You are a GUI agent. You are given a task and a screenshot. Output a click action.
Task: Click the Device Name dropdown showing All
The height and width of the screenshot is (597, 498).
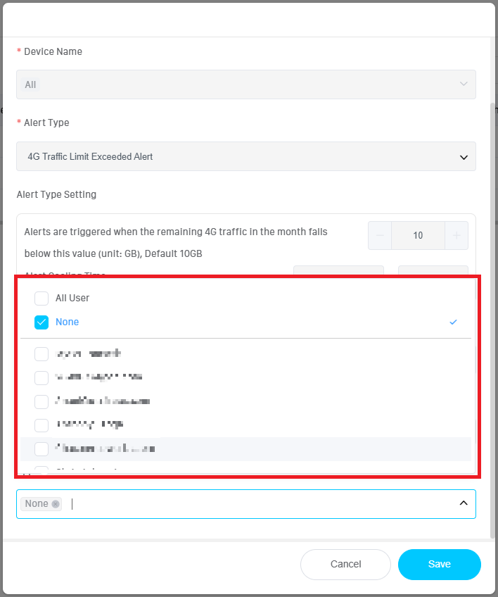[x=245, y=84]
